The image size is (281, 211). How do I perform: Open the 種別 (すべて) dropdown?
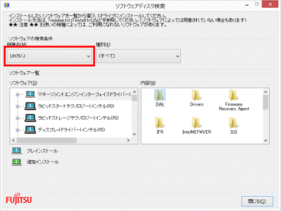[138, 56]
